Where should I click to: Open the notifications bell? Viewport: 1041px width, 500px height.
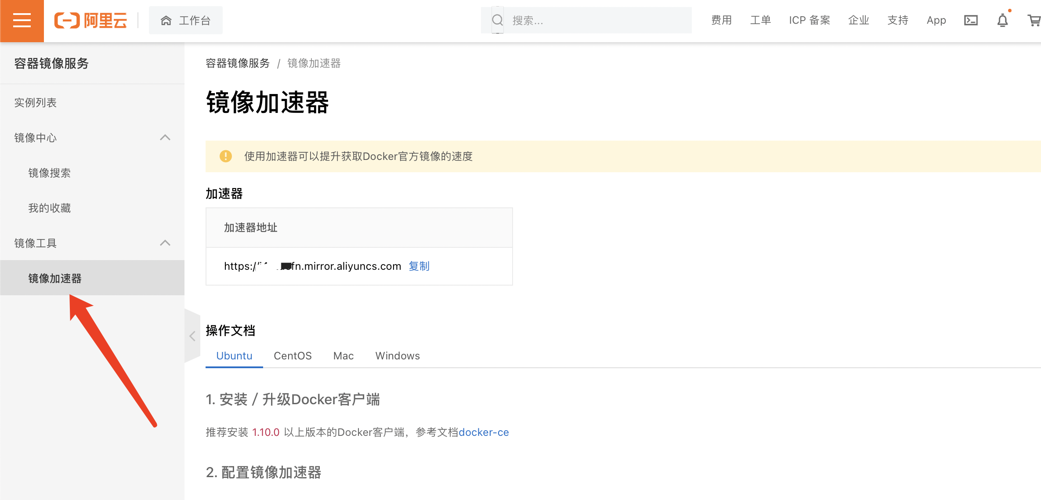pyautogui.click(x=1002, y=20)
